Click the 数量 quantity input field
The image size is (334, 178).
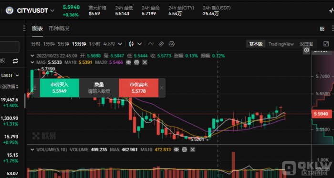(99, 88)
